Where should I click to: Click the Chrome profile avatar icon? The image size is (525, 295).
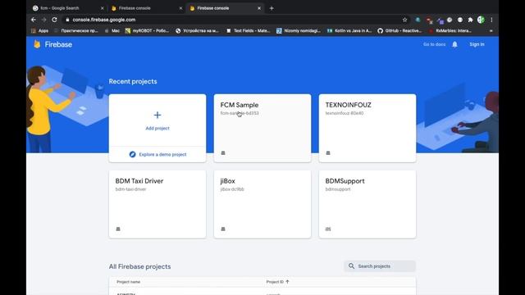pyautogui.click(x=481, y=20)
